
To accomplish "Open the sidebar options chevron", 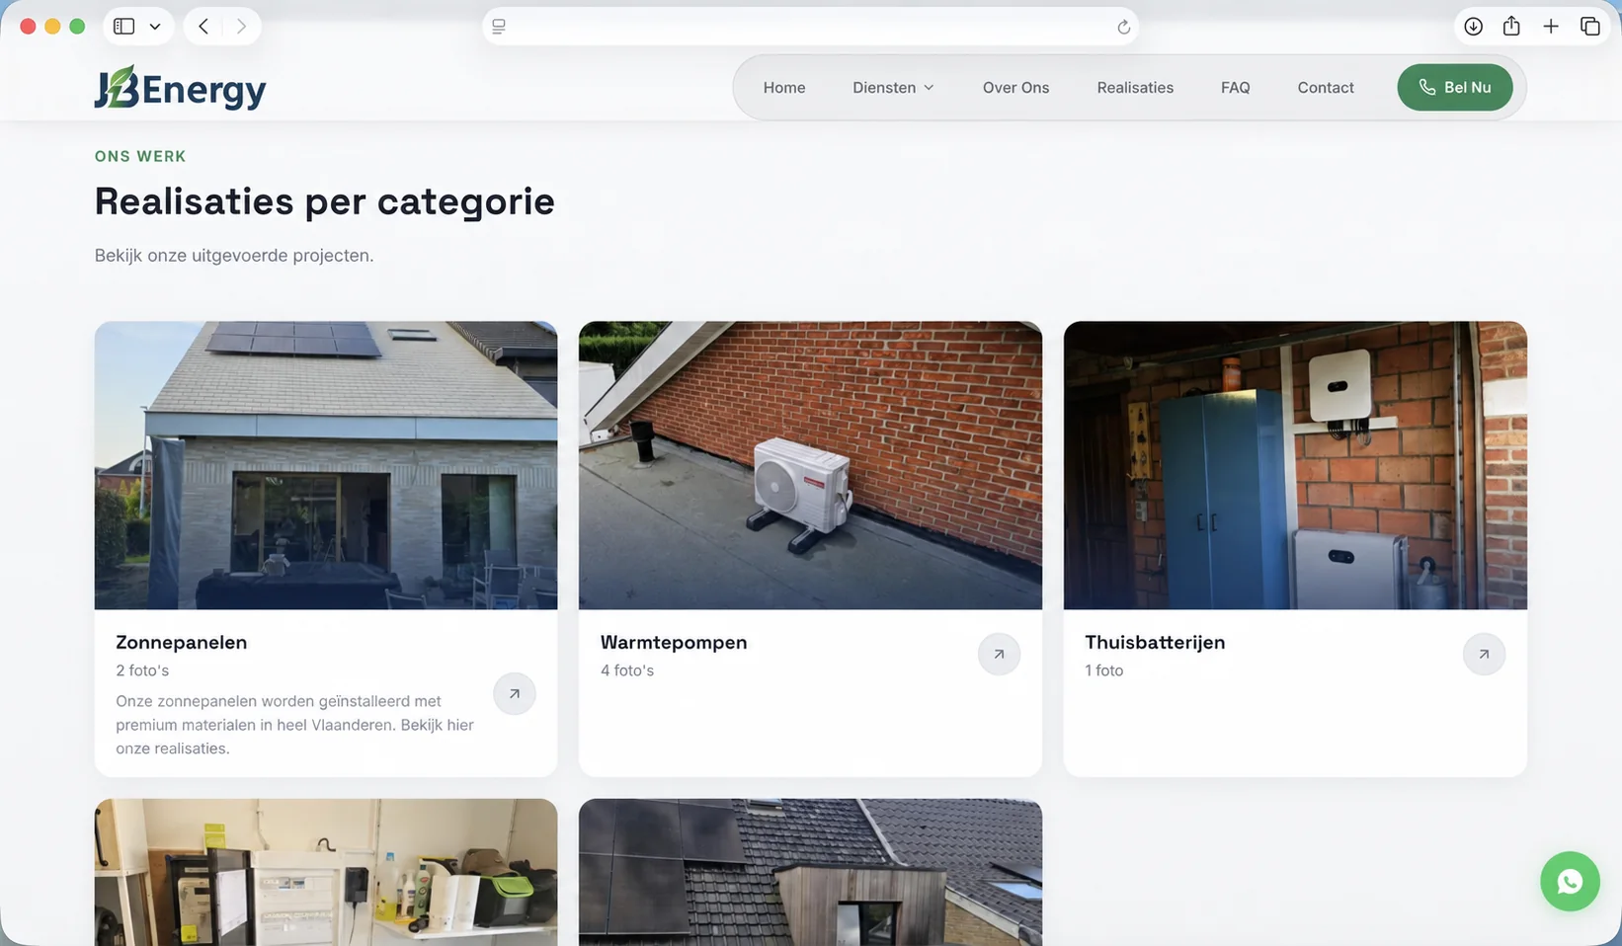I will 155,27.
